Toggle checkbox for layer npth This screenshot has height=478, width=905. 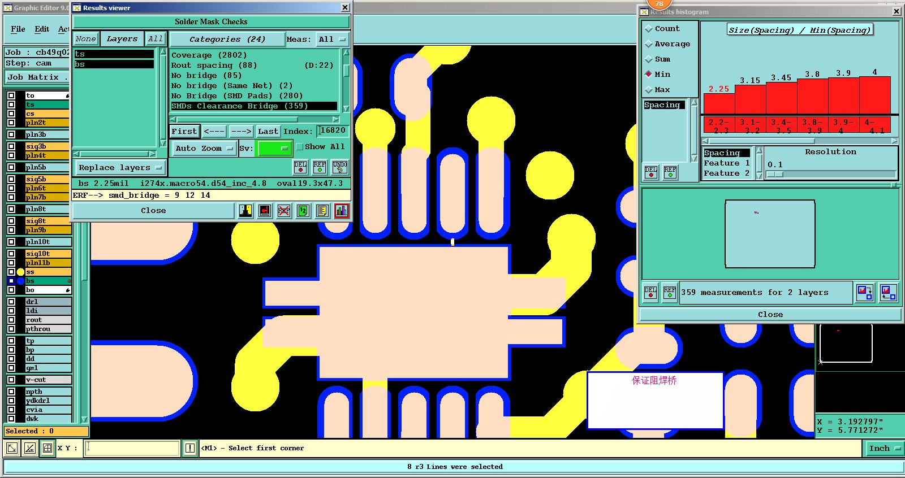click(11, 392)
